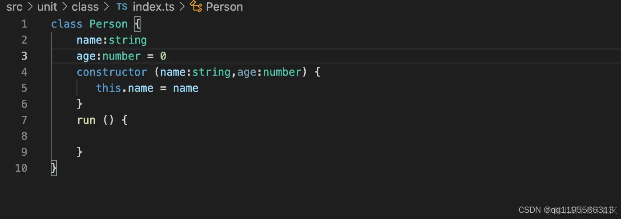The height and width of the screenshot is (219, 621).
Task: Select index.ts in the breadcrumb path
Action: click(x=153, y=7)
